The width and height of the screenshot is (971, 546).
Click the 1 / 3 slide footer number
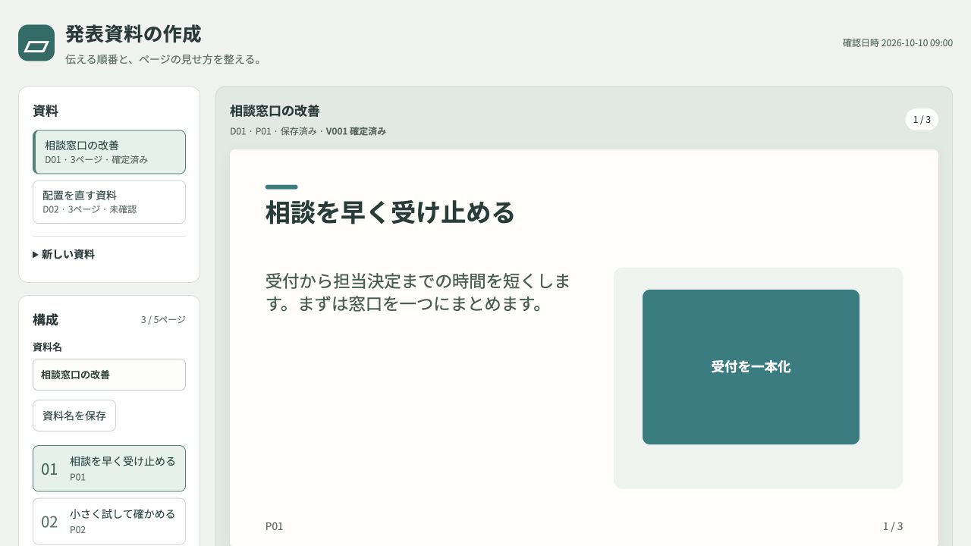point(893,526)
